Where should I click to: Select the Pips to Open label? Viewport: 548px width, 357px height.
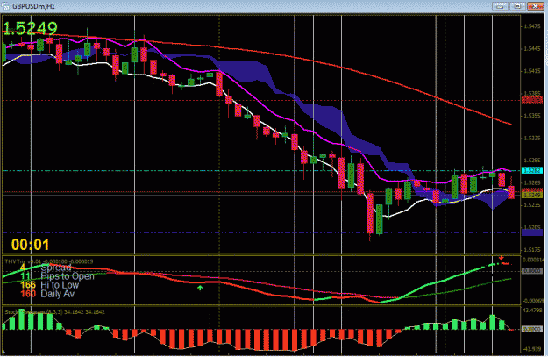tap(68, 276)
